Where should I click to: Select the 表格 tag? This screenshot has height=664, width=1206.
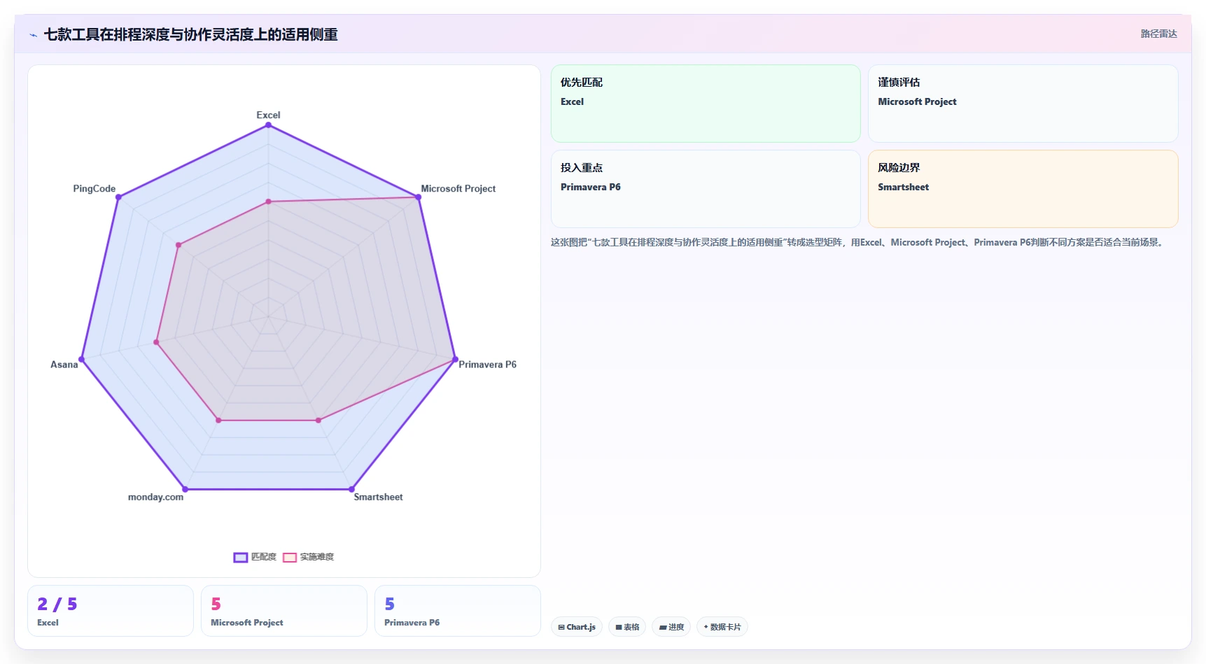pyautogui.click(x=627, y=627)
